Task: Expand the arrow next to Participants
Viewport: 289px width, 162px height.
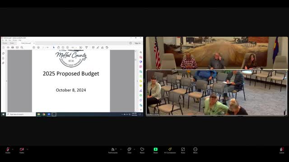Action: 121,149
